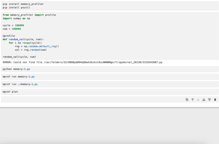Select the 'mprof run memory-1.py' cell

coord(19,77)
